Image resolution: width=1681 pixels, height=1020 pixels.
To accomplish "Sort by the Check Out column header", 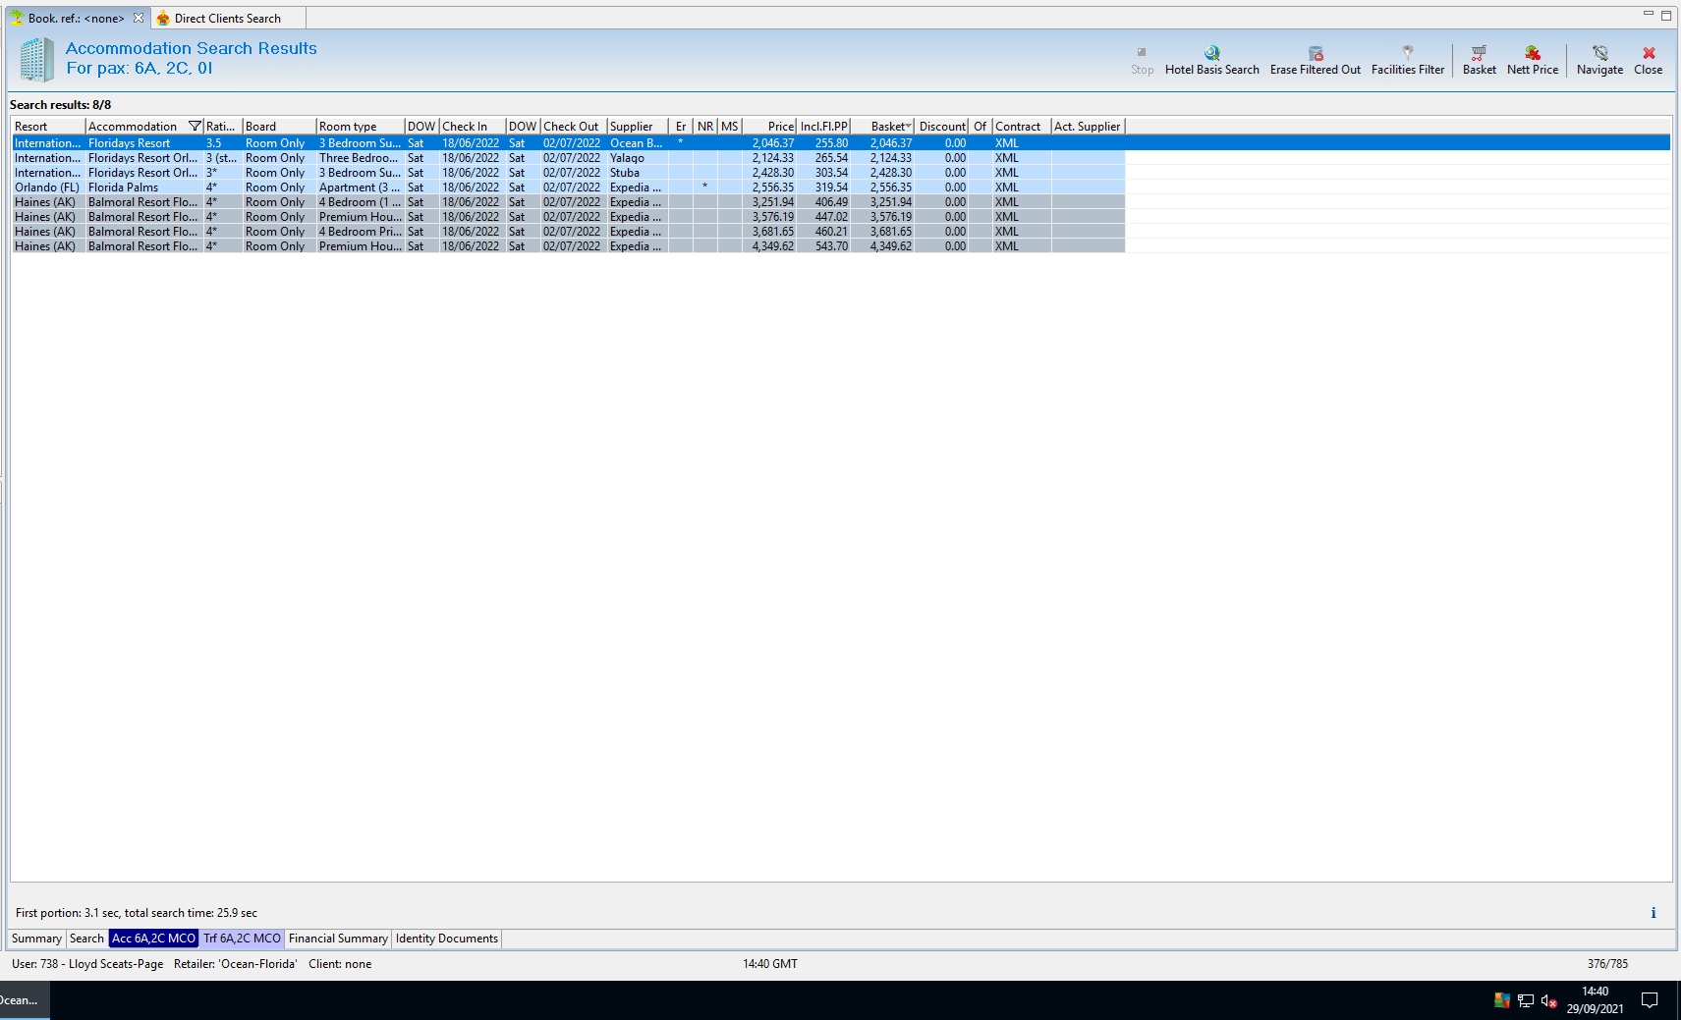I will 573,127.
